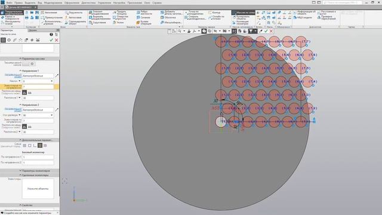Select the concentric array type icon
The image size is (382, 215).
(x=9, y=40)
